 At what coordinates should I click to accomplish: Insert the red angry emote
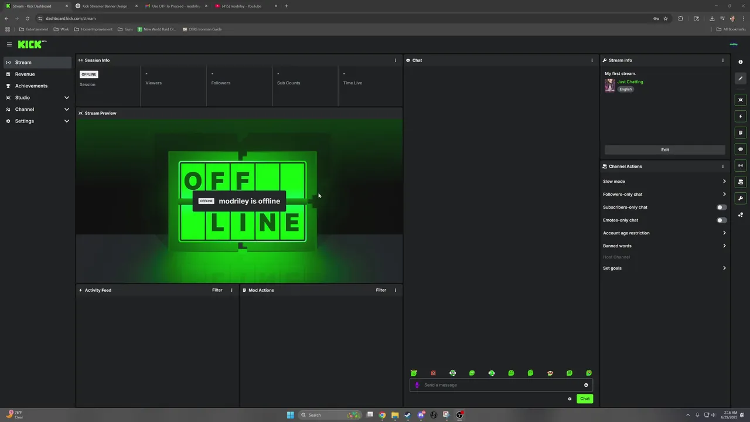pos(433,373)
